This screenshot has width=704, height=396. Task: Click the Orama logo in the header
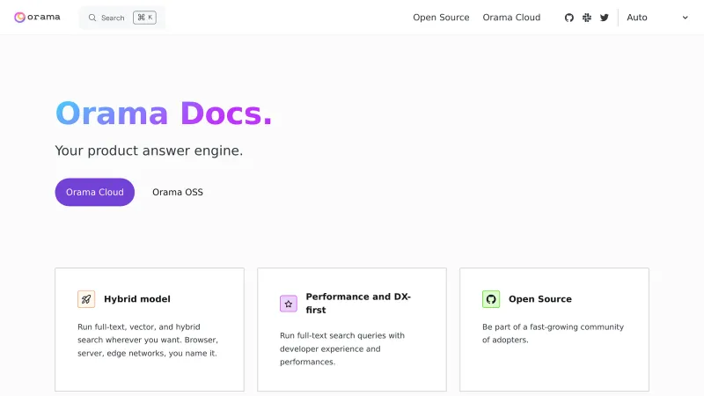(x=37, y=17)
